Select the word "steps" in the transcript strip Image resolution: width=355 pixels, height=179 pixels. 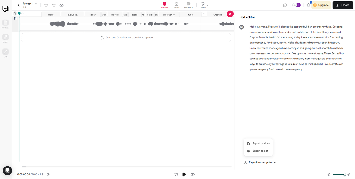pyautogui.click(x=135, y=15)
